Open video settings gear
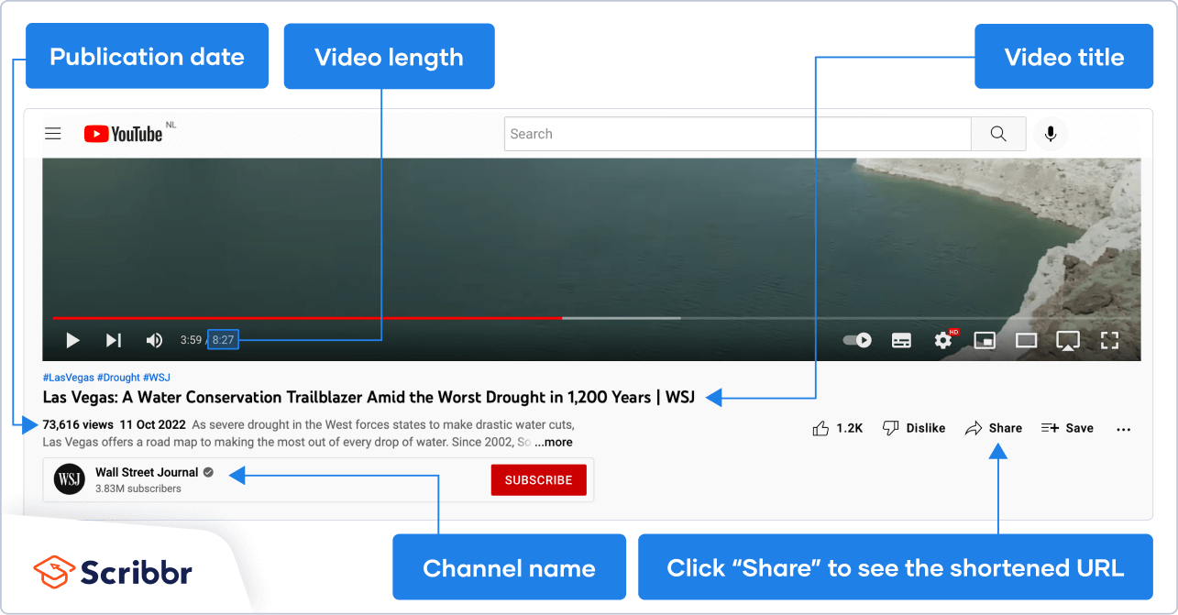The height and width of the screenshot is (615, 1178). click(x=943, y=340)
